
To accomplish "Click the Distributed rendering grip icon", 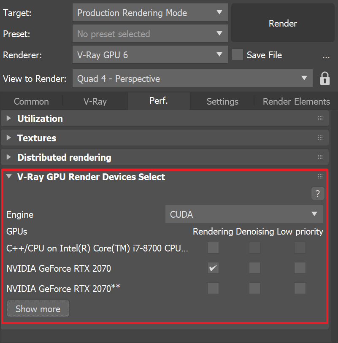I will click(x=320, y=158).
